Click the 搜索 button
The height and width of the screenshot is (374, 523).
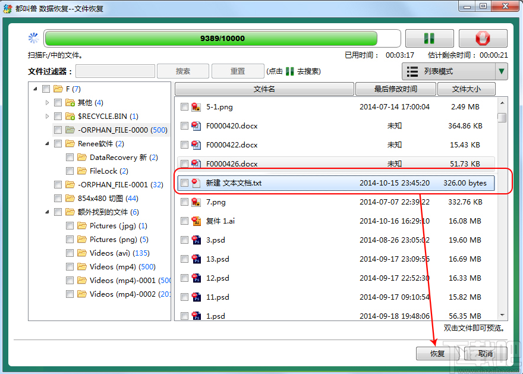point(183,71)
